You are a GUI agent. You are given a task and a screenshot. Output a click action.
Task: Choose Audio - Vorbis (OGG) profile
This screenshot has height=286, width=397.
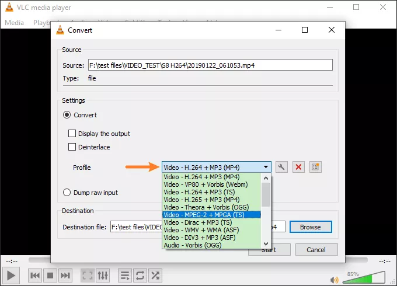click(211, 245)
